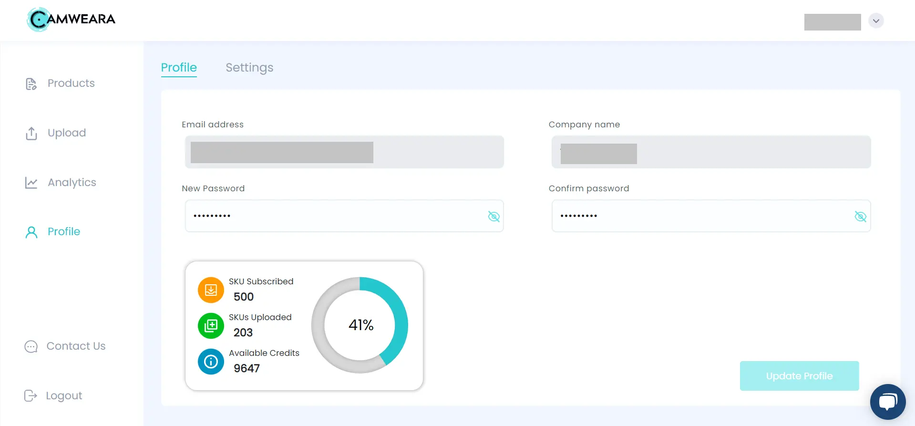The width and height of the screenshot is (915, 426).
Task: Click Logout in the sidebar
Action: (x=64, y=396)
